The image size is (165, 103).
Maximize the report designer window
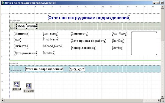(x=158, y=3)
